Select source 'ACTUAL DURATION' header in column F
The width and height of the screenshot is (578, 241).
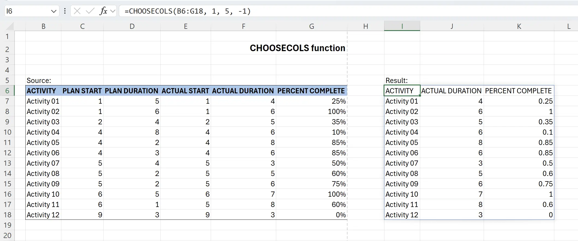click(243, 91)
